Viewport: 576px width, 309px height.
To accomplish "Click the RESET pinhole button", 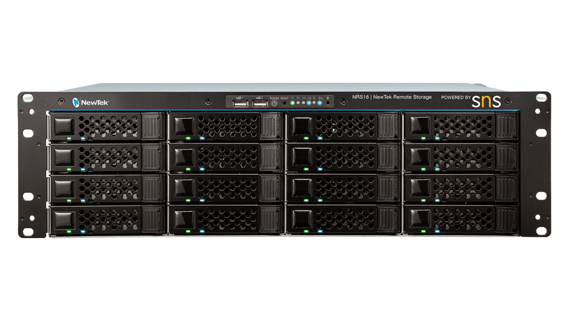I will click(284, 103).
